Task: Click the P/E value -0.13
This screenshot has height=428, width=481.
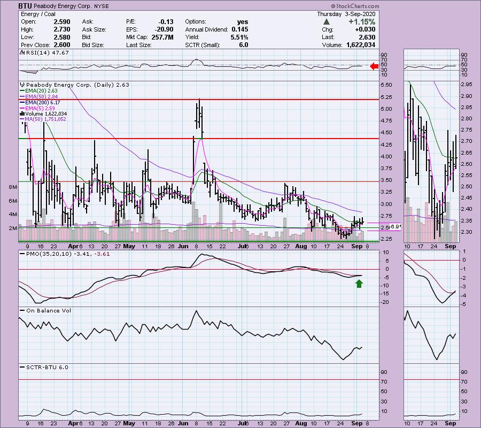Action: tap(166, 22)
